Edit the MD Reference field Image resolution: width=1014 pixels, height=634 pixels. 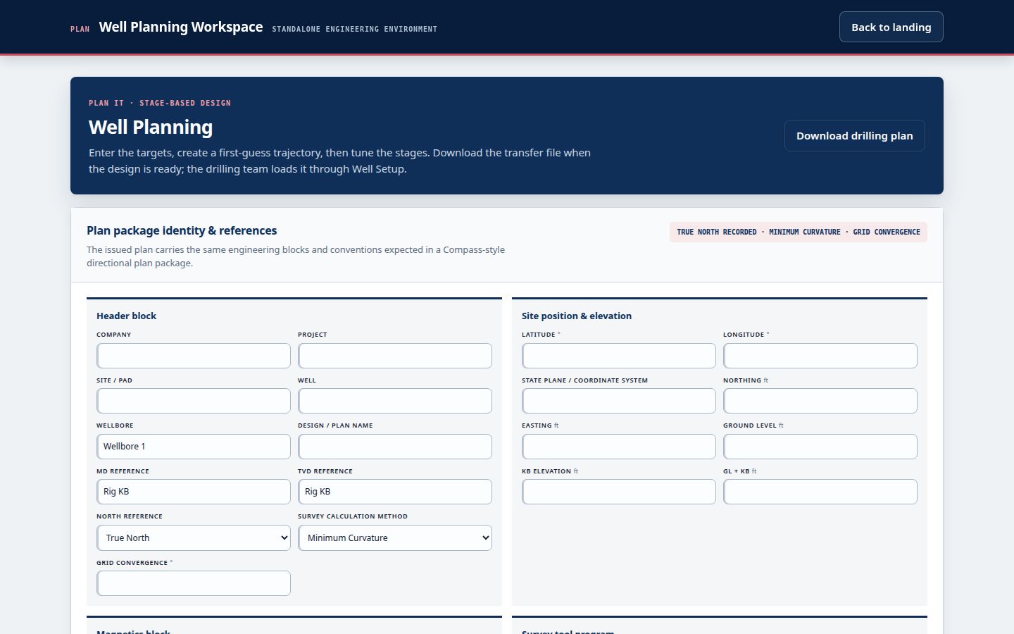click(x=194, y=492)
